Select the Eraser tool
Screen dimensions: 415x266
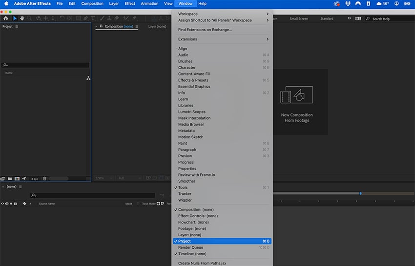[x=117, y=18]
